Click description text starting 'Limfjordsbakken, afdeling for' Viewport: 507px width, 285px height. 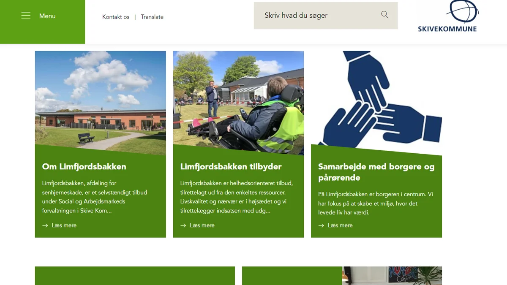point(95,197)
